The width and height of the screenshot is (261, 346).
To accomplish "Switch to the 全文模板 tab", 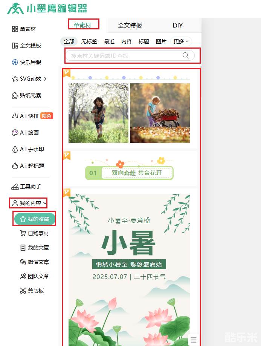I will pos(130,25).
